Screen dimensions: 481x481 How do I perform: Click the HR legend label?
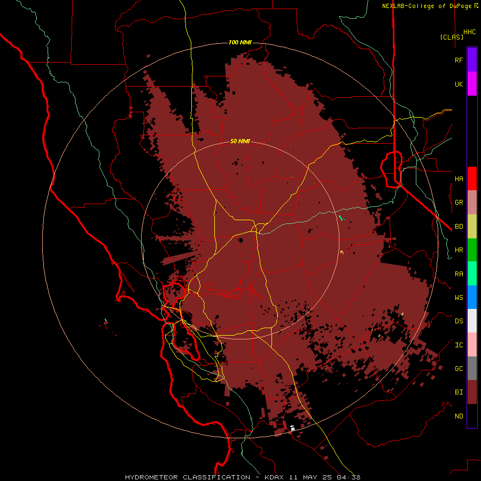(459, 250)
